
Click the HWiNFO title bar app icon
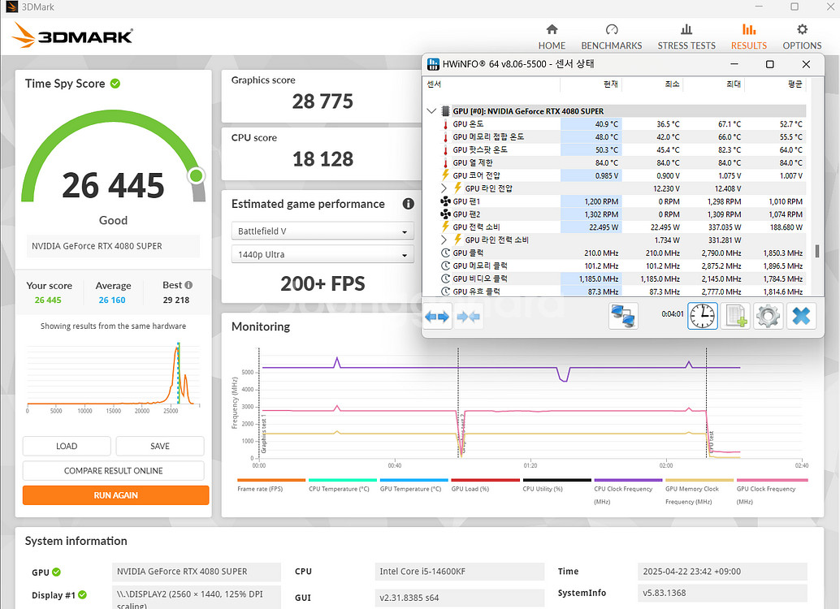pyautogui.click(x=433, y=64)
